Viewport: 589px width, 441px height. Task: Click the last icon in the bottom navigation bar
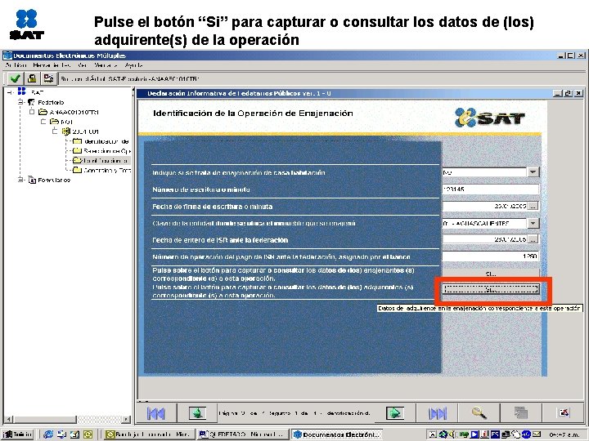coord(564,413)
